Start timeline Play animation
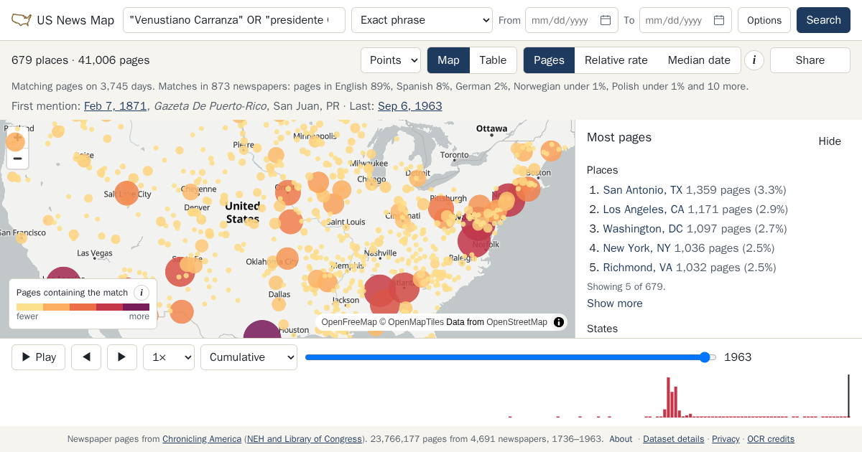 39,357
